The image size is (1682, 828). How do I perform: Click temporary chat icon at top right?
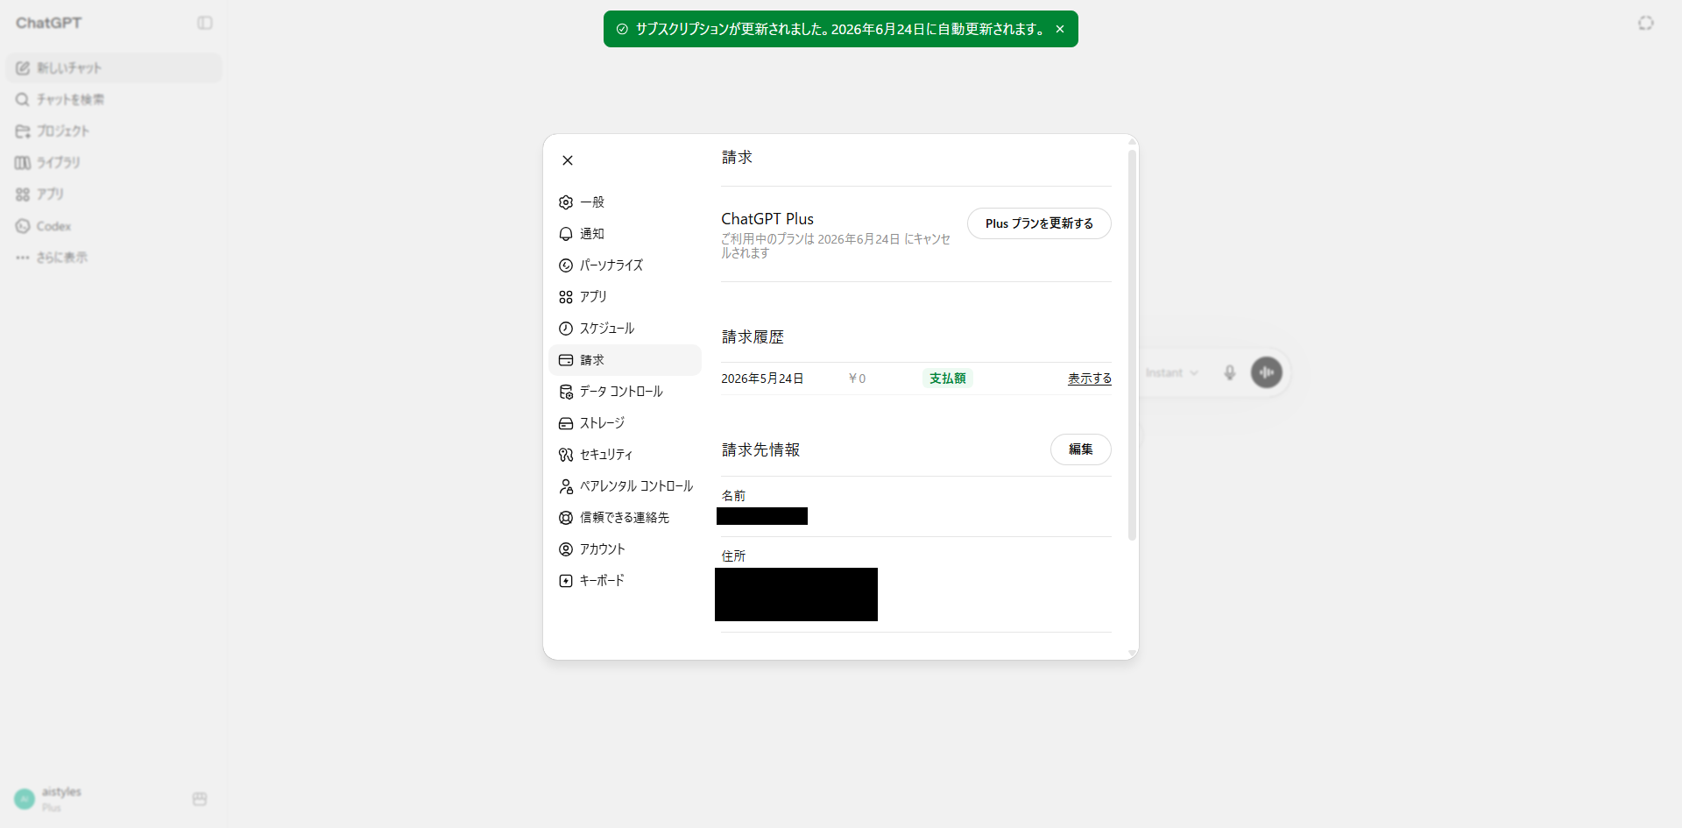tap(1646, 23)
